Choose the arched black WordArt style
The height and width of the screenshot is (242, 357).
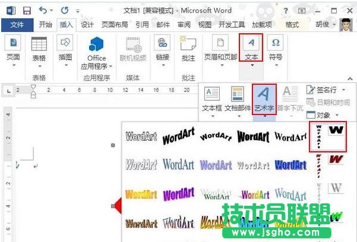(x=216, y=136)
